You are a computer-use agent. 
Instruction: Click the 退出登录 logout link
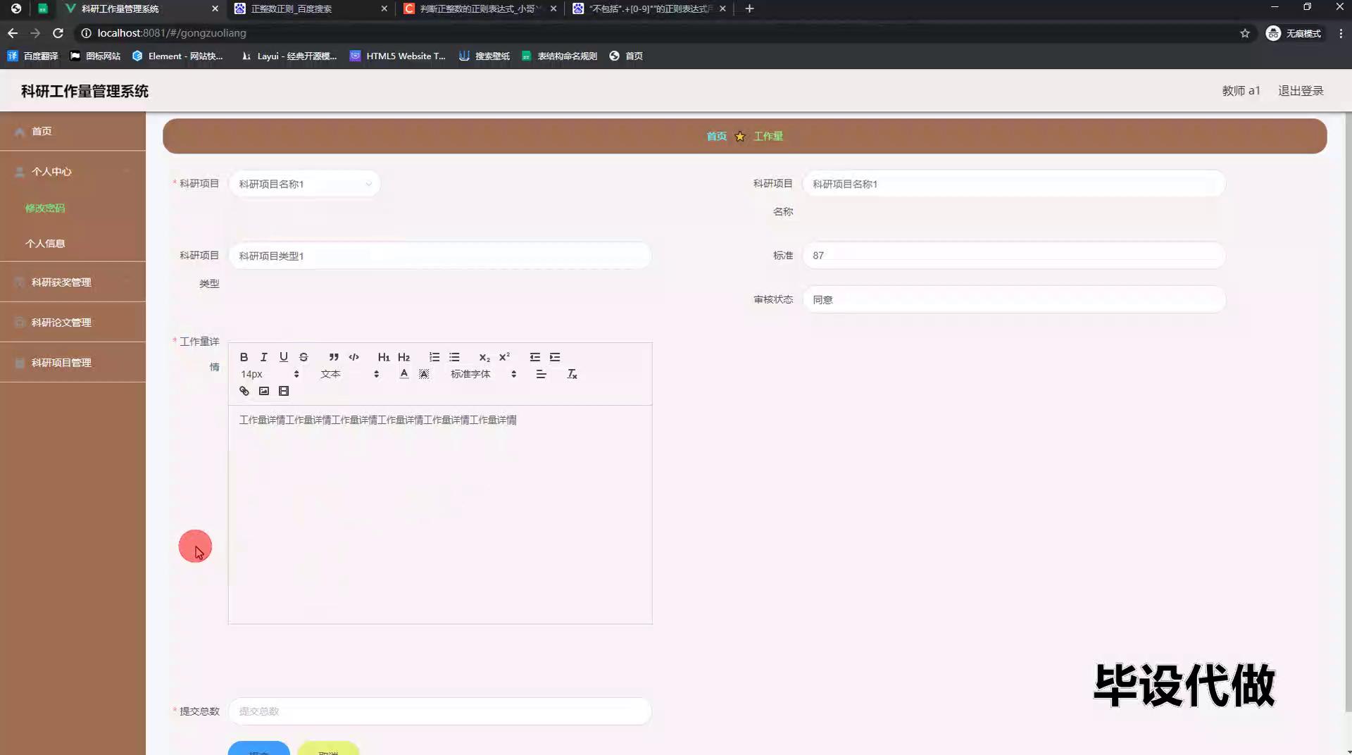[x=1300, y=91]
